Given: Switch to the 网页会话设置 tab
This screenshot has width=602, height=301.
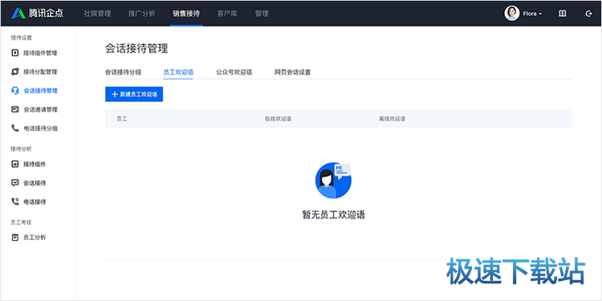Looking at the screenshot, I should (x=292, y=72).
